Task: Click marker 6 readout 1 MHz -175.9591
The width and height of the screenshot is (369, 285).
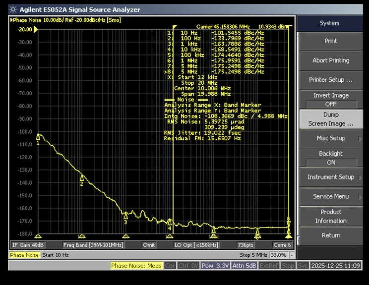Action: (216, 60)
